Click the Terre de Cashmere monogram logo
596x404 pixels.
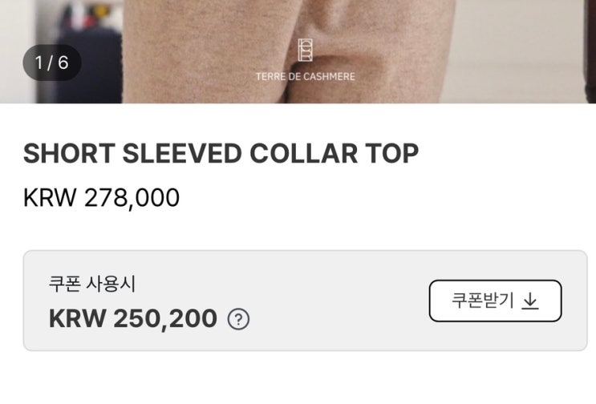(x=306, y=50)
